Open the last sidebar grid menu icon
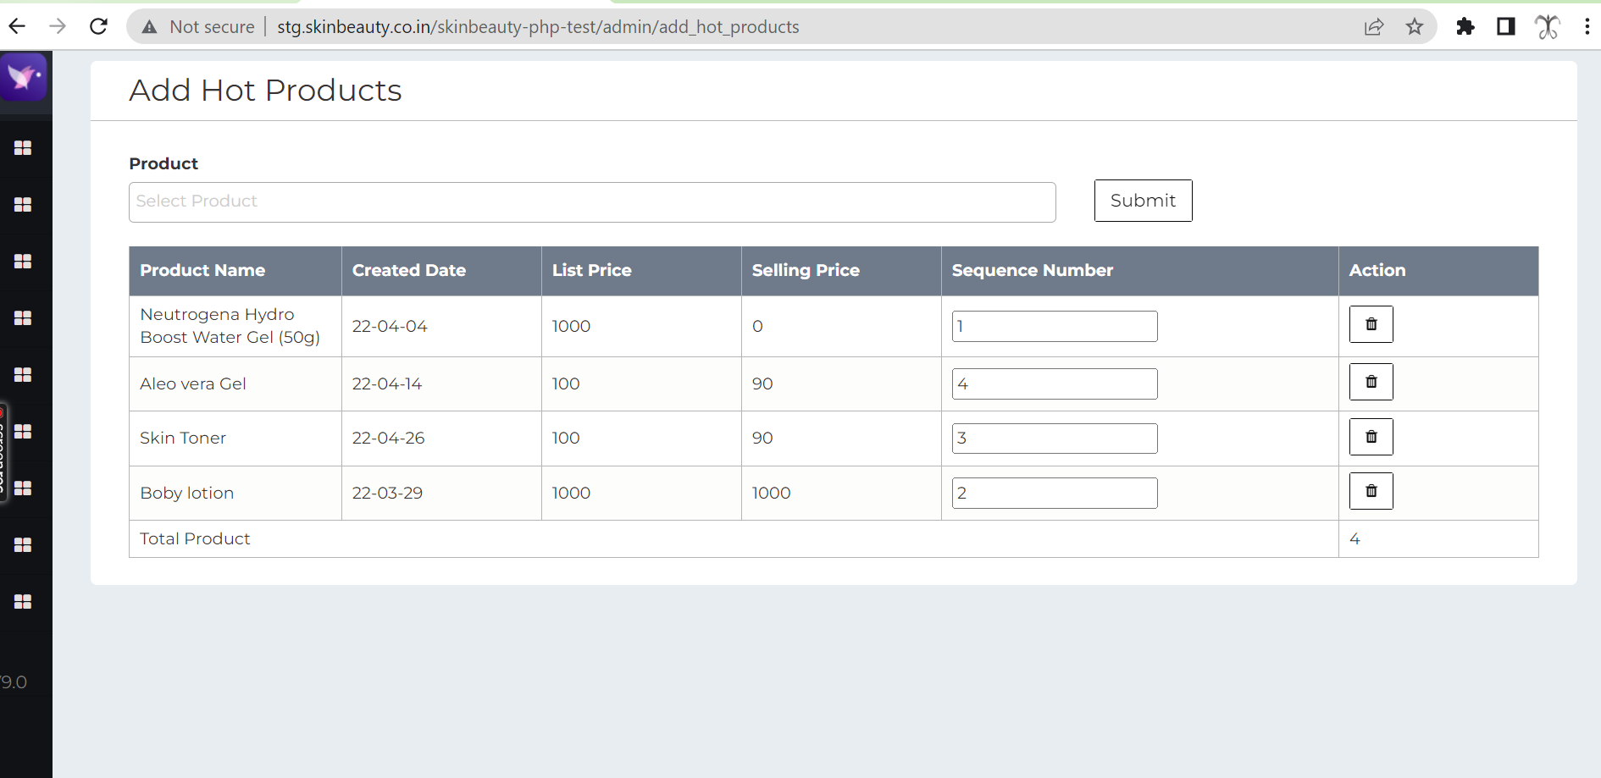Viewport: 1601px width, 778px height. click(23, 601)
